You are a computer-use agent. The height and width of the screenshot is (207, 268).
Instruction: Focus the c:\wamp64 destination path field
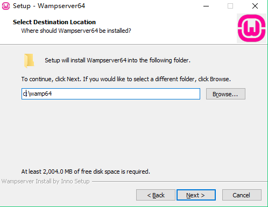point(111,94)
